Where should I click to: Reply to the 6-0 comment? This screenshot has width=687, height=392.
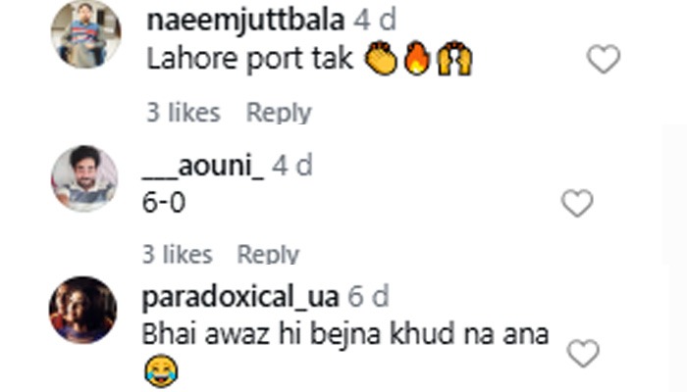(268, 255)
